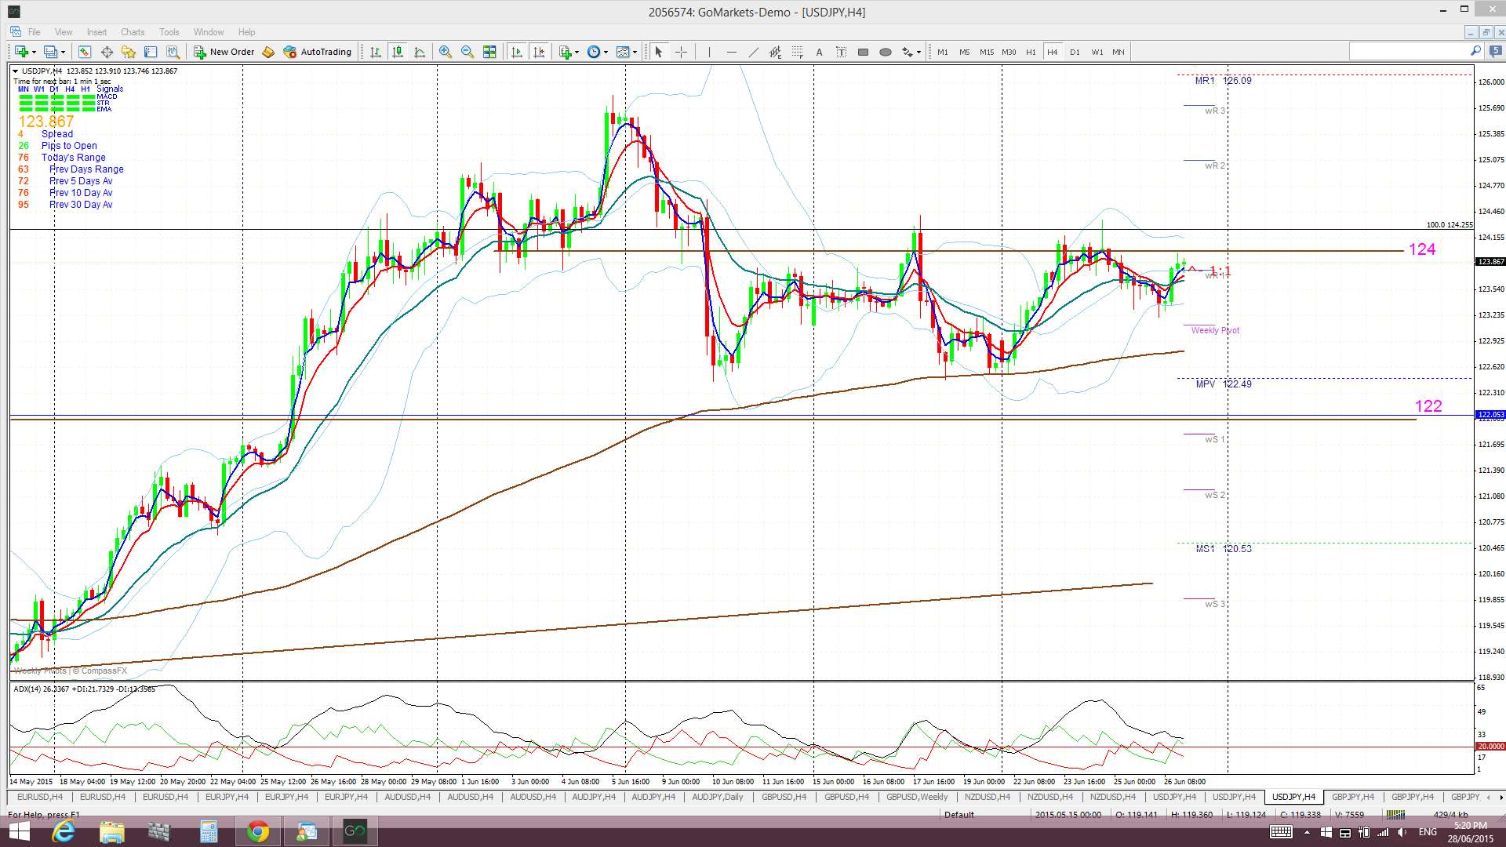Toggle AutoTrading on or off
This screenshot has height=847, width=1506.
coord(318,52)
